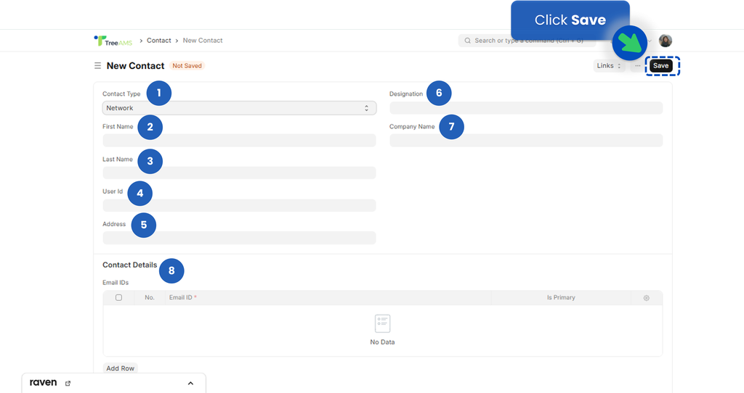Viewport: 744px width, 393px height.
Task: Open the raven external link icon
Action: pyautogui.click(x=68, y=383)
